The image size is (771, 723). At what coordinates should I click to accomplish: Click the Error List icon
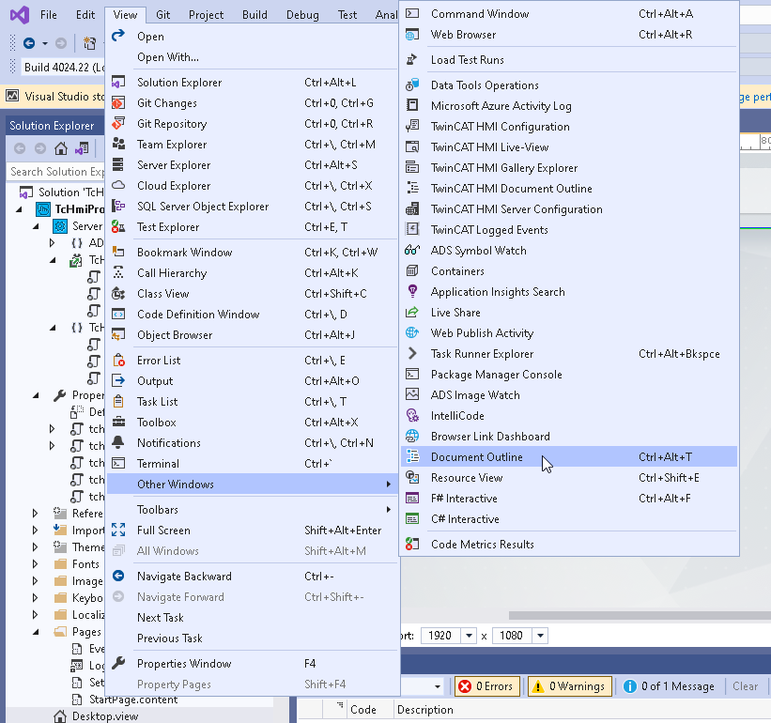click(x=118, y=361)
